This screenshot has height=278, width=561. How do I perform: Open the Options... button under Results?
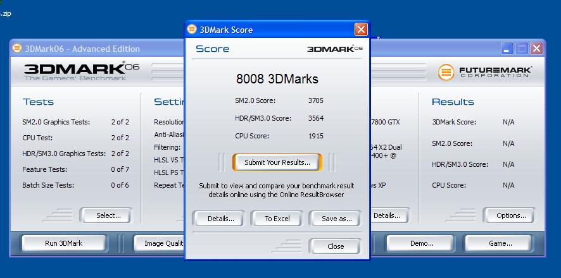pyautogui.click(x=509, y=215)
